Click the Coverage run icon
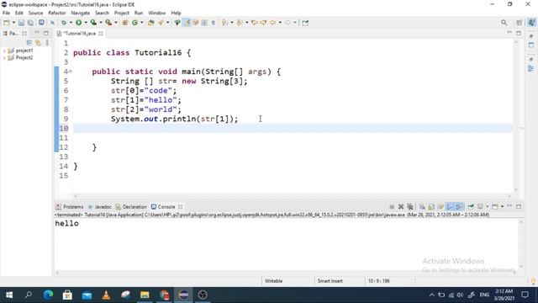 click(x=93, y=23)
